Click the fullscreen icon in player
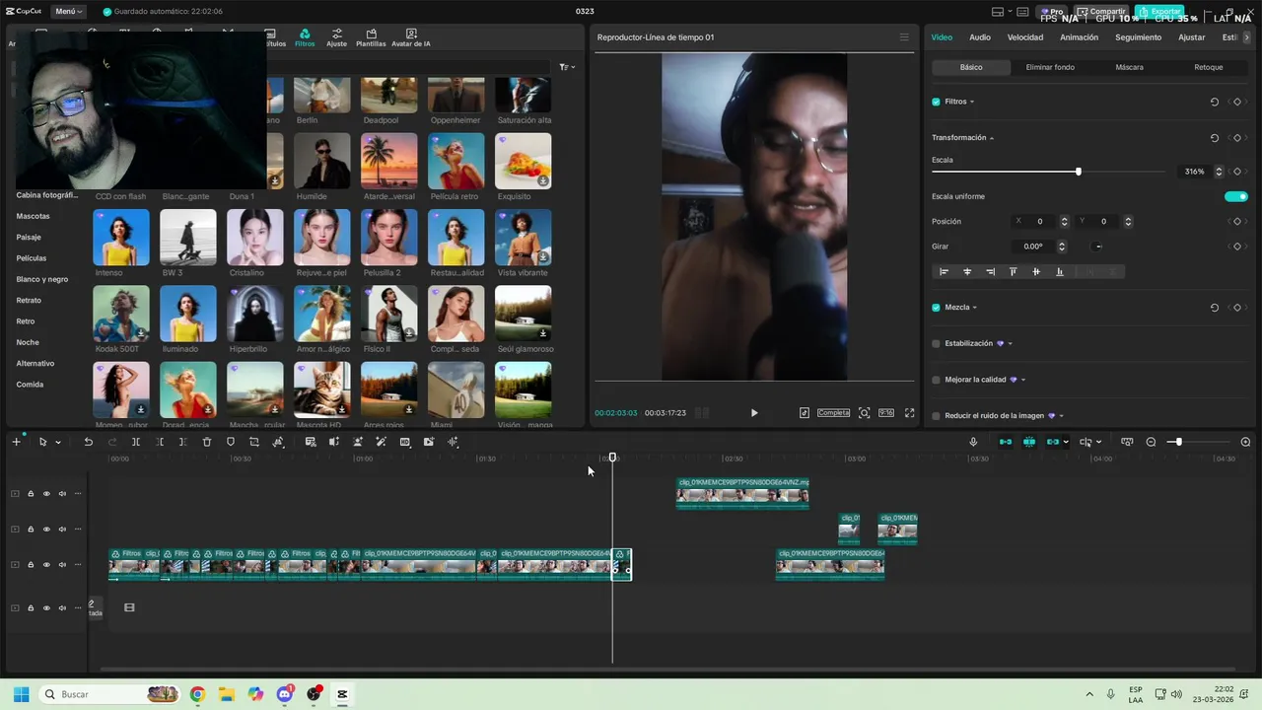 pos(909,413)
